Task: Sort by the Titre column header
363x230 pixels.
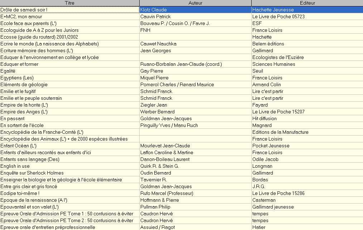Action: click(69, 3)
